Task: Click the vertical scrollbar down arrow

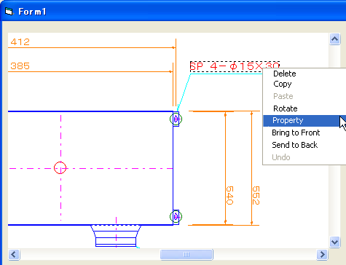Action: 334,242
